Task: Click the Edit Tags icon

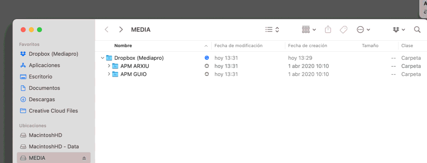Action: [x=344, y=30]
